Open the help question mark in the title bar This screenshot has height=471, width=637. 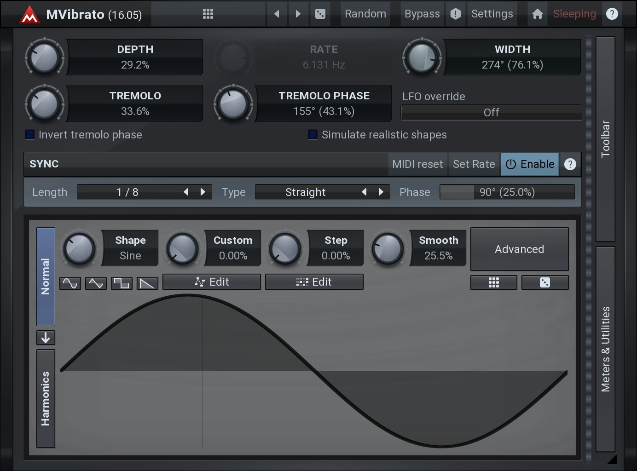[612, 14]
